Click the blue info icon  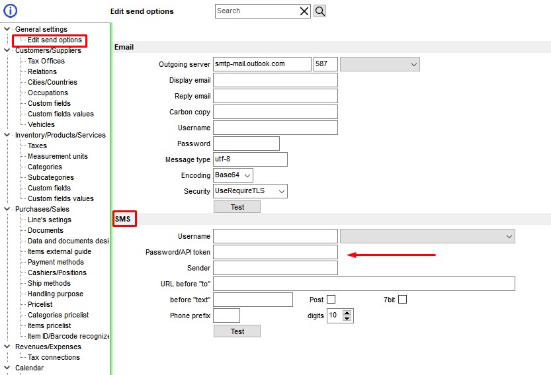pyautogui.click(x=11, y=11)
